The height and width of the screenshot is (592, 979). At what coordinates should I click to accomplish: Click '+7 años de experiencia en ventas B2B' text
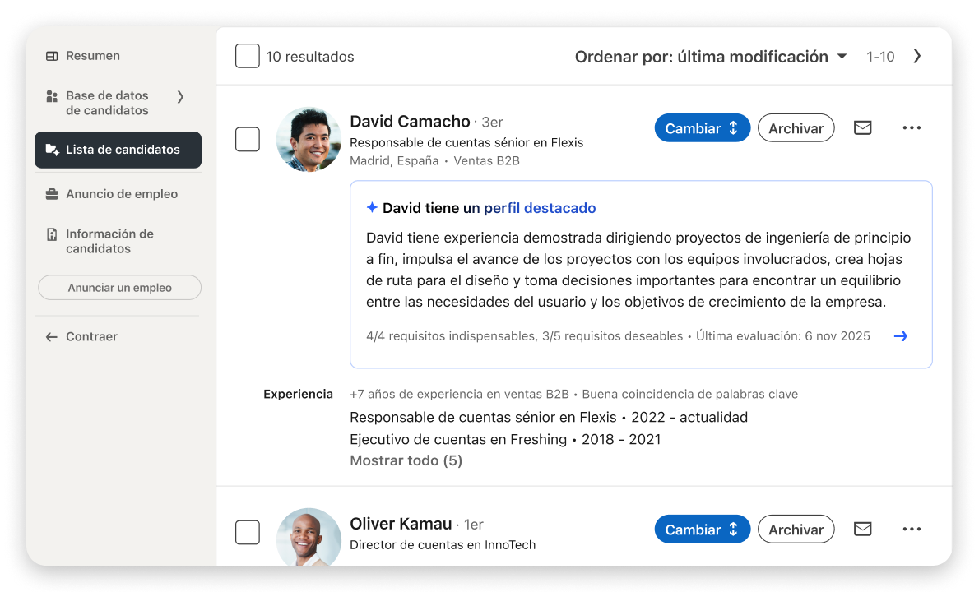(x=459, y=394)
